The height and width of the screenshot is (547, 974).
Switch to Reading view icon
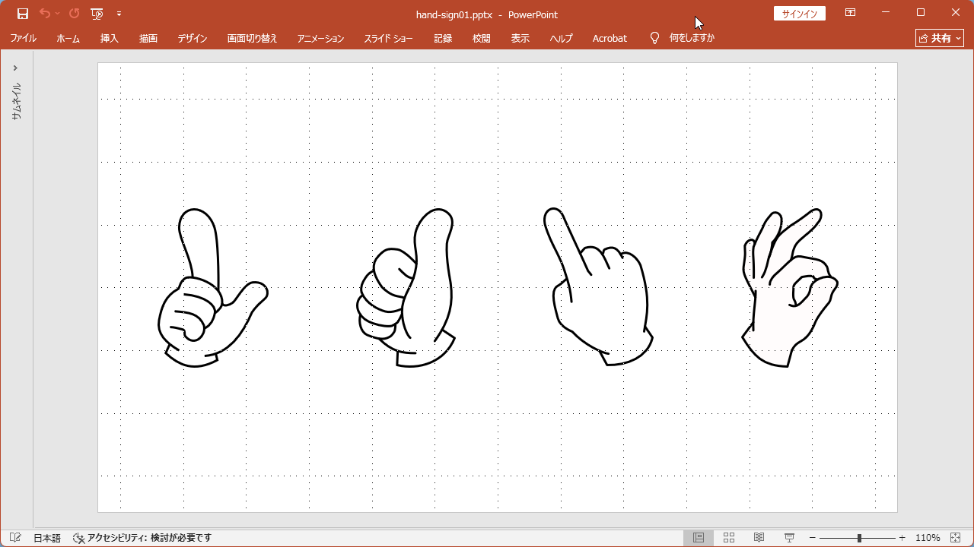(x=759, y=538)
